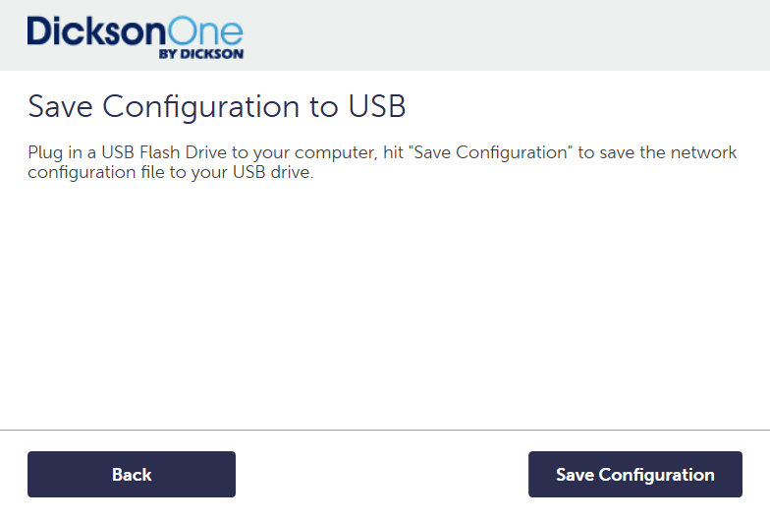Select the word "USB" in the heading
770x522 pixels.
377,106
